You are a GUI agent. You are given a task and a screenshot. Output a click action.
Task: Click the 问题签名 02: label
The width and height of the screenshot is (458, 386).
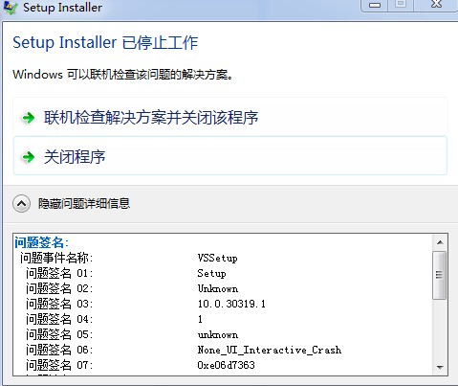tap(59, 288)
